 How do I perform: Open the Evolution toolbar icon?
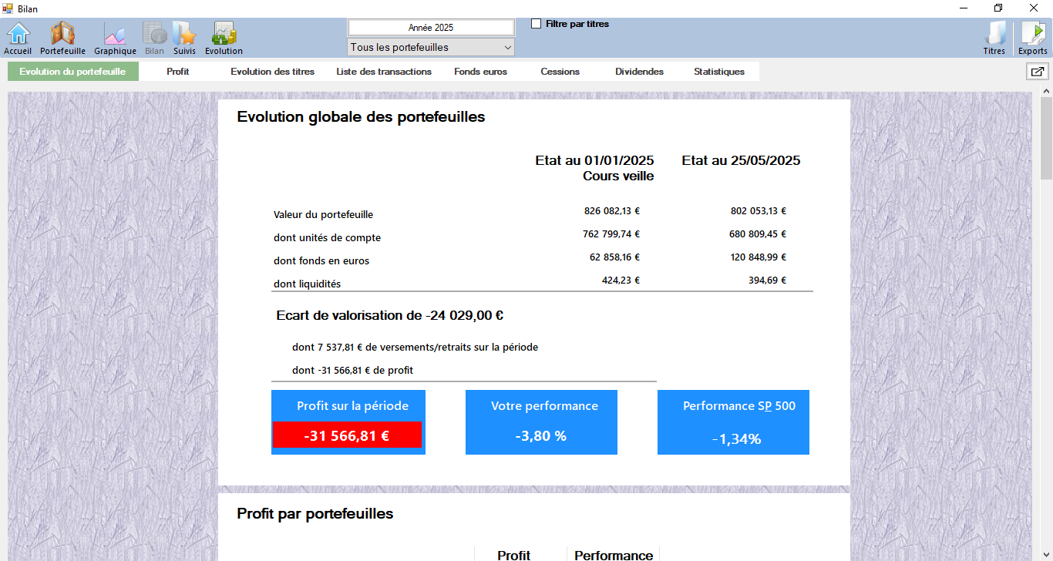tap(224, 38)
